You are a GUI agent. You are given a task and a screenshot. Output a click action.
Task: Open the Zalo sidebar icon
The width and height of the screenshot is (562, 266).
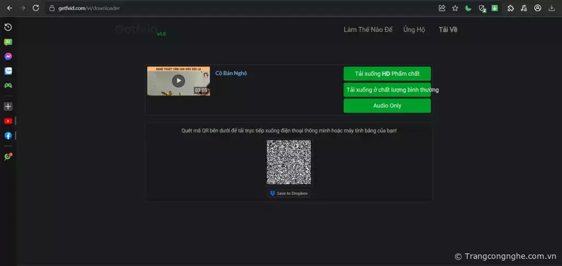pyautogui.click(x=8, y=71)
